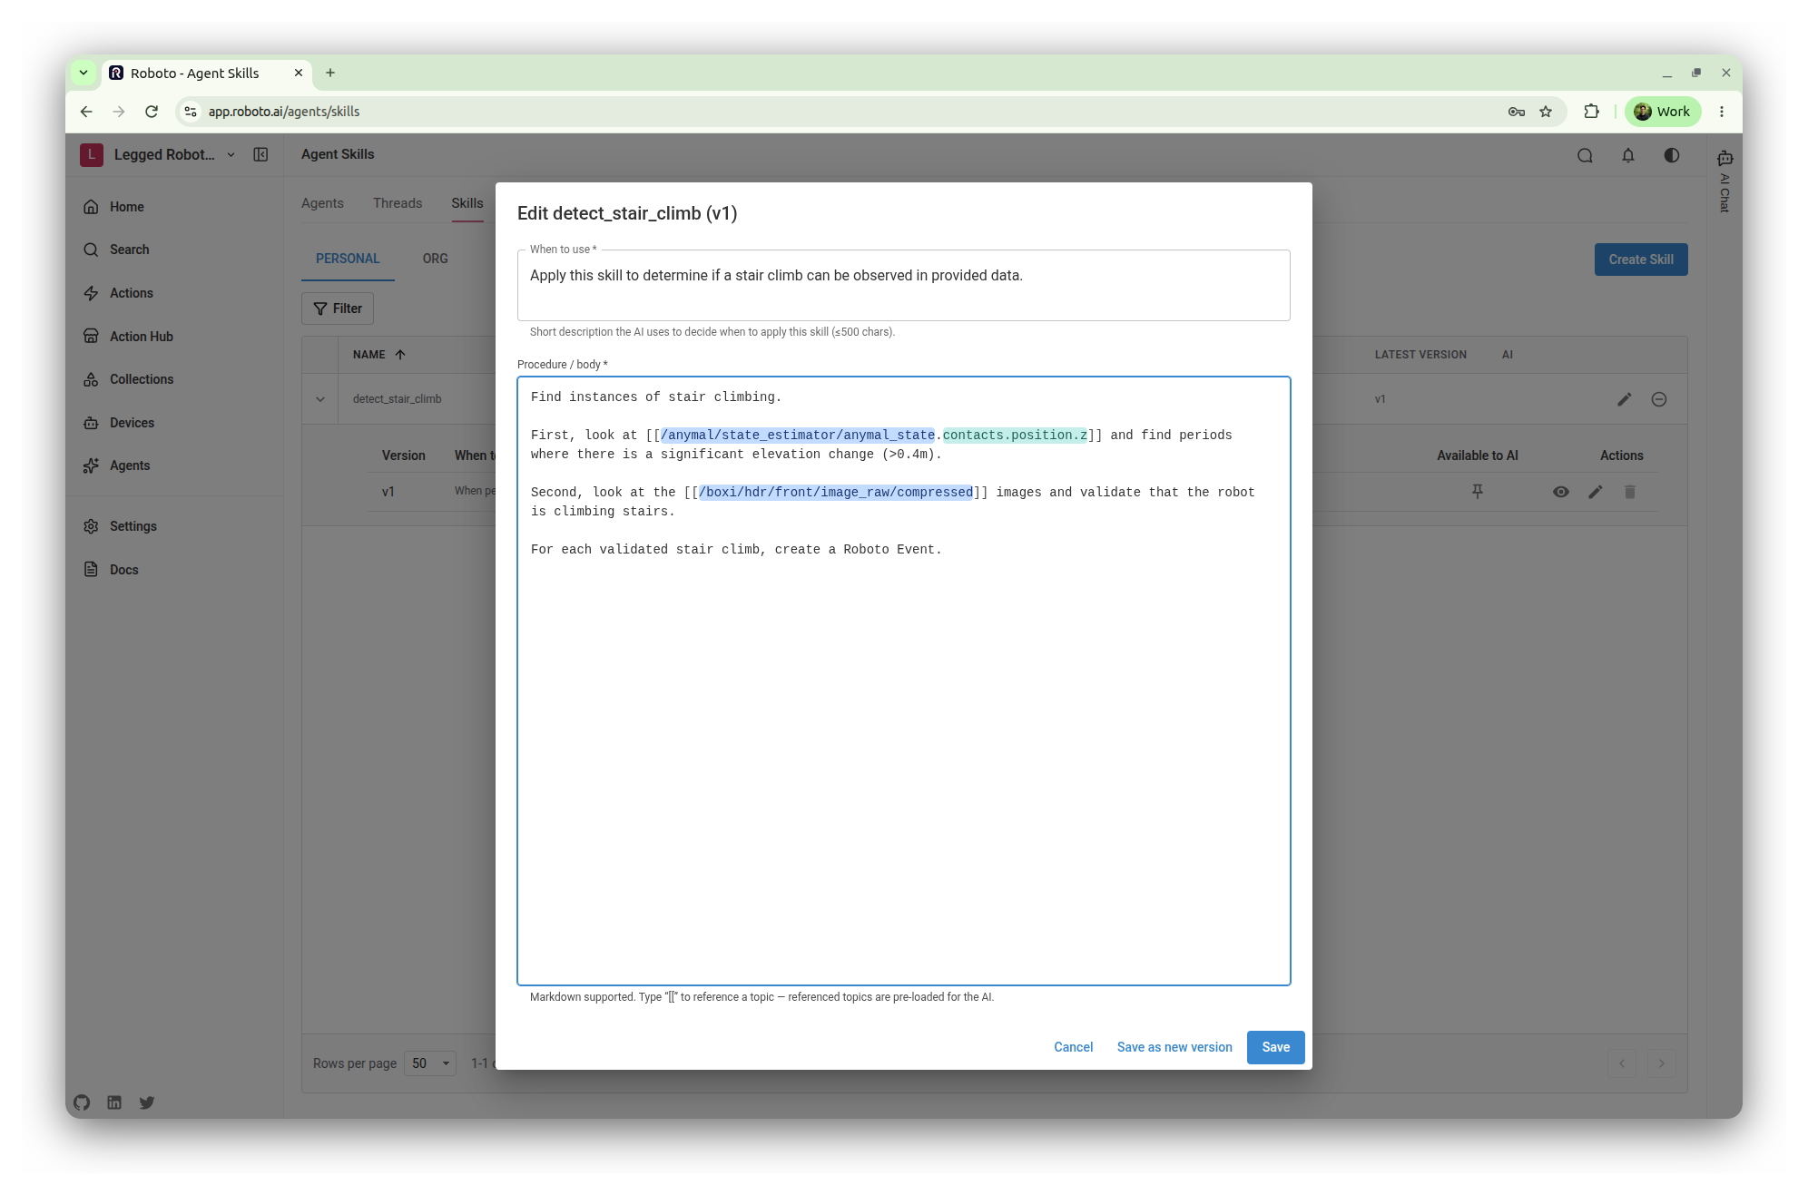Screen dimensions: 1808x1195
Task: Click the search magnifier in top bar
Action: (x=1585, y=156)
